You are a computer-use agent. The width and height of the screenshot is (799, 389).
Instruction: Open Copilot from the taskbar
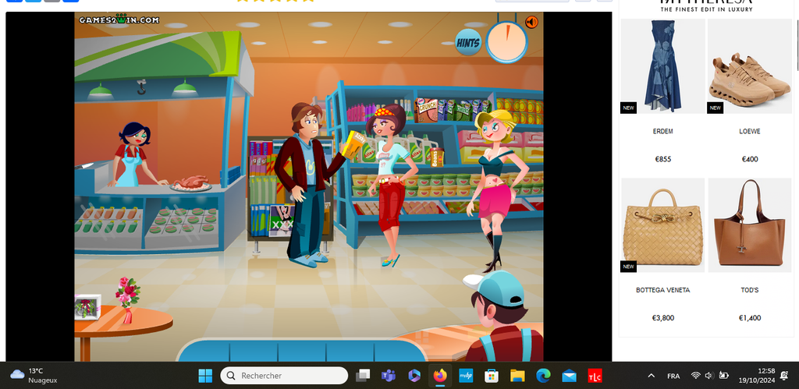(414, 376)
